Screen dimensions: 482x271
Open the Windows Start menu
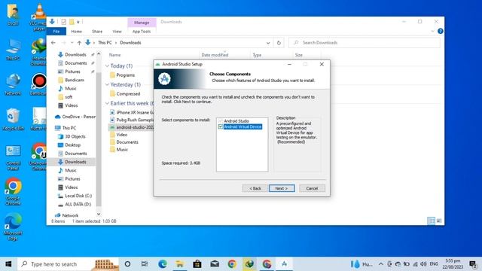click(8, 264)
